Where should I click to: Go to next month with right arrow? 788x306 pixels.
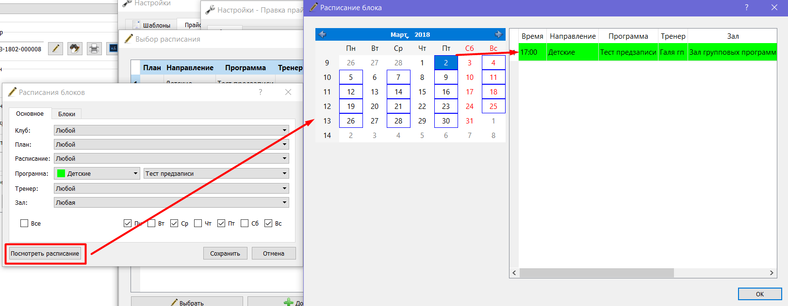pyautogui.click(x=498, y=34)
